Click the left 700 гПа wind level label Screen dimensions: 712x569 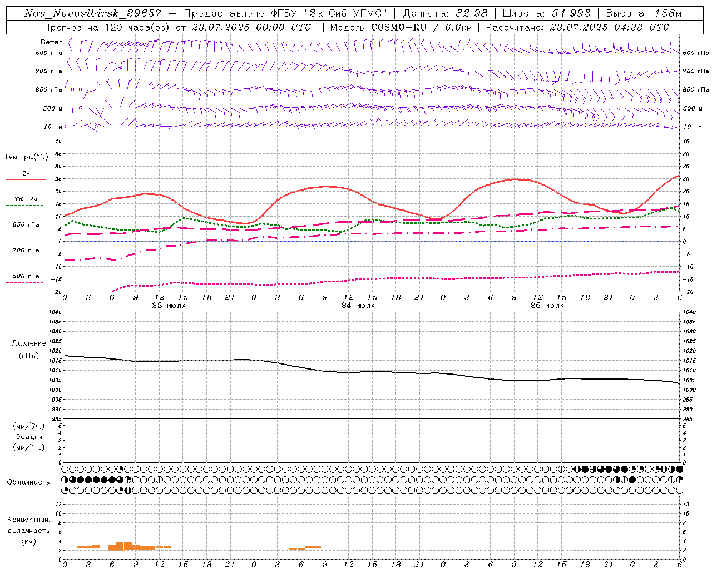point(49,71)
